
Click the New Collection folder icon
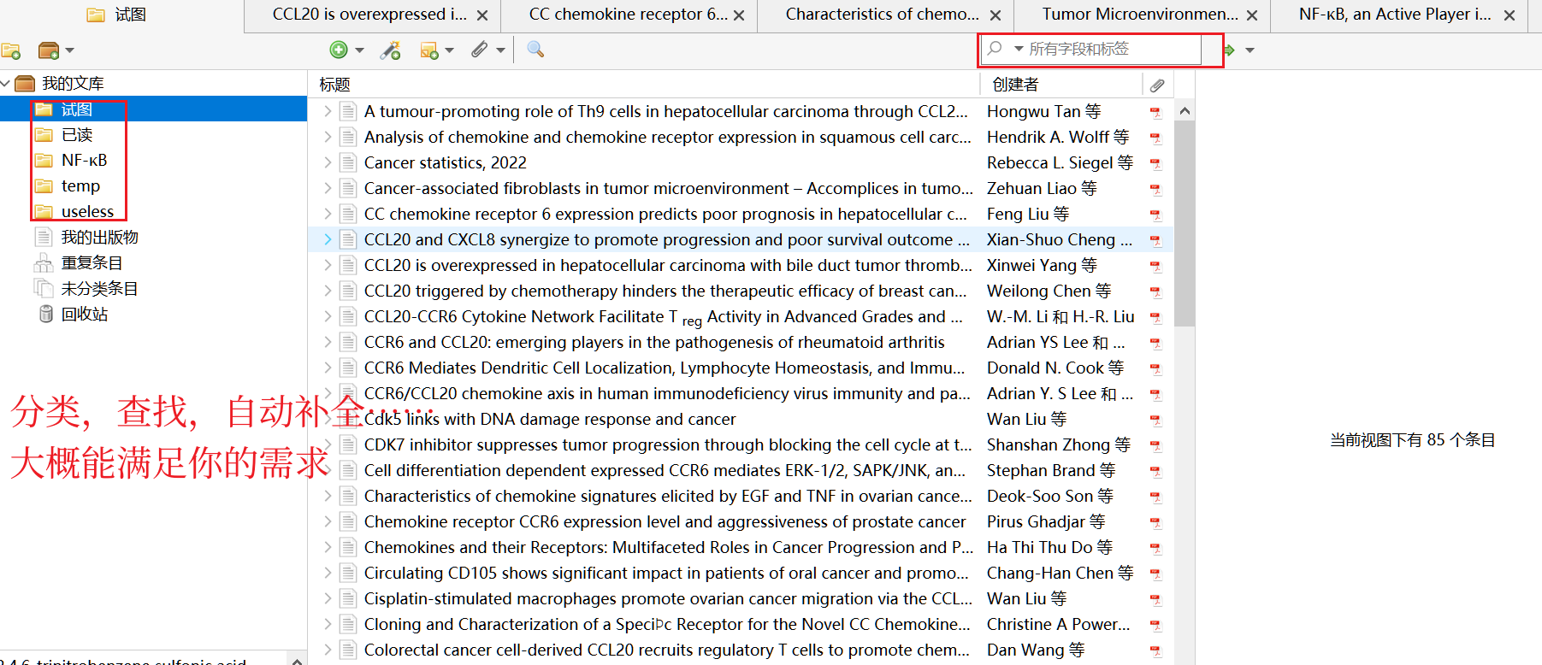11,51
